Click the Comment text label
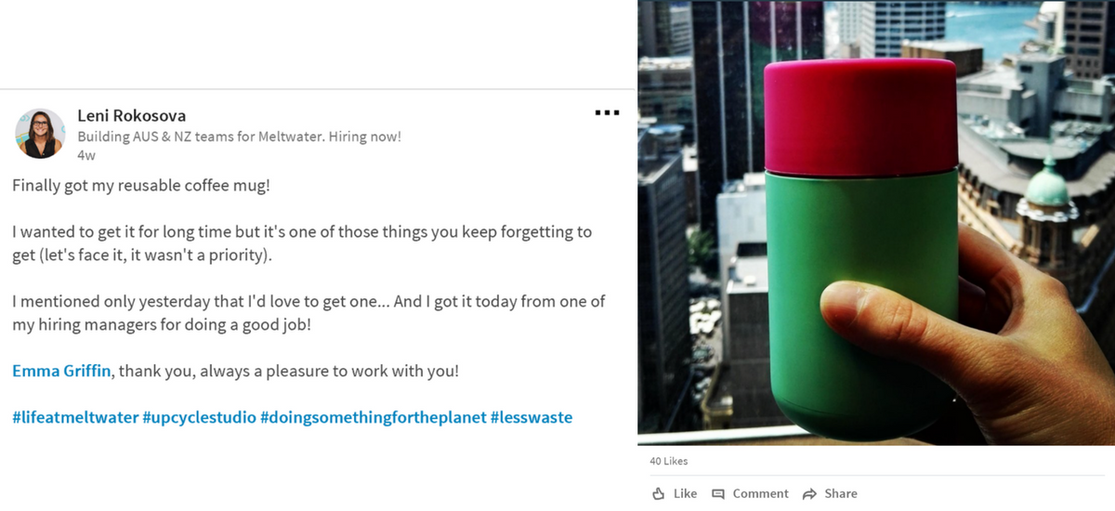Image resolution: width=1115 pixels, height=511 pixels. point(760,493)
